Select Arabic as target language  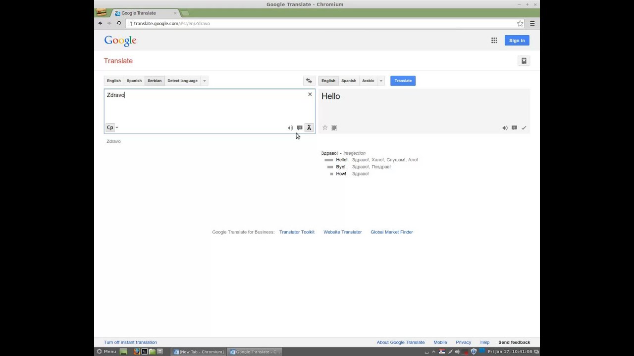click(x=368, y=81)
